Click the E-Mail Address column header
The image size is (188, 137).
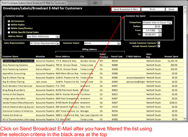pyautogui.click(x=134, y=57)
